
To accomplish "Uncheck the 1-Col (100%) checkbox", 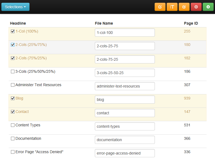I will click(13, 31).
